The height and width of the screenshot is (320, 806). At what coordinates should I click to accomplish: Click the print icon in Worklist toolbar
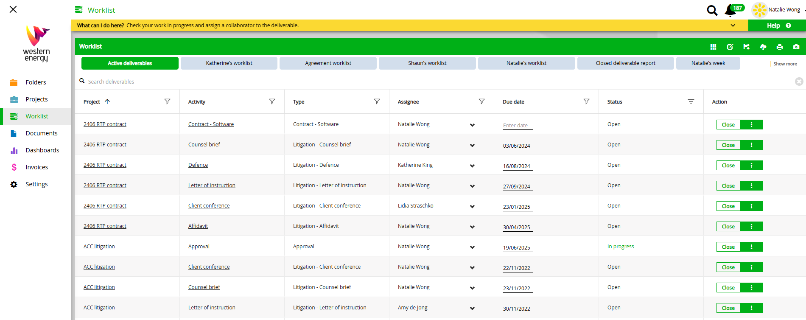(x=779, y=47)
